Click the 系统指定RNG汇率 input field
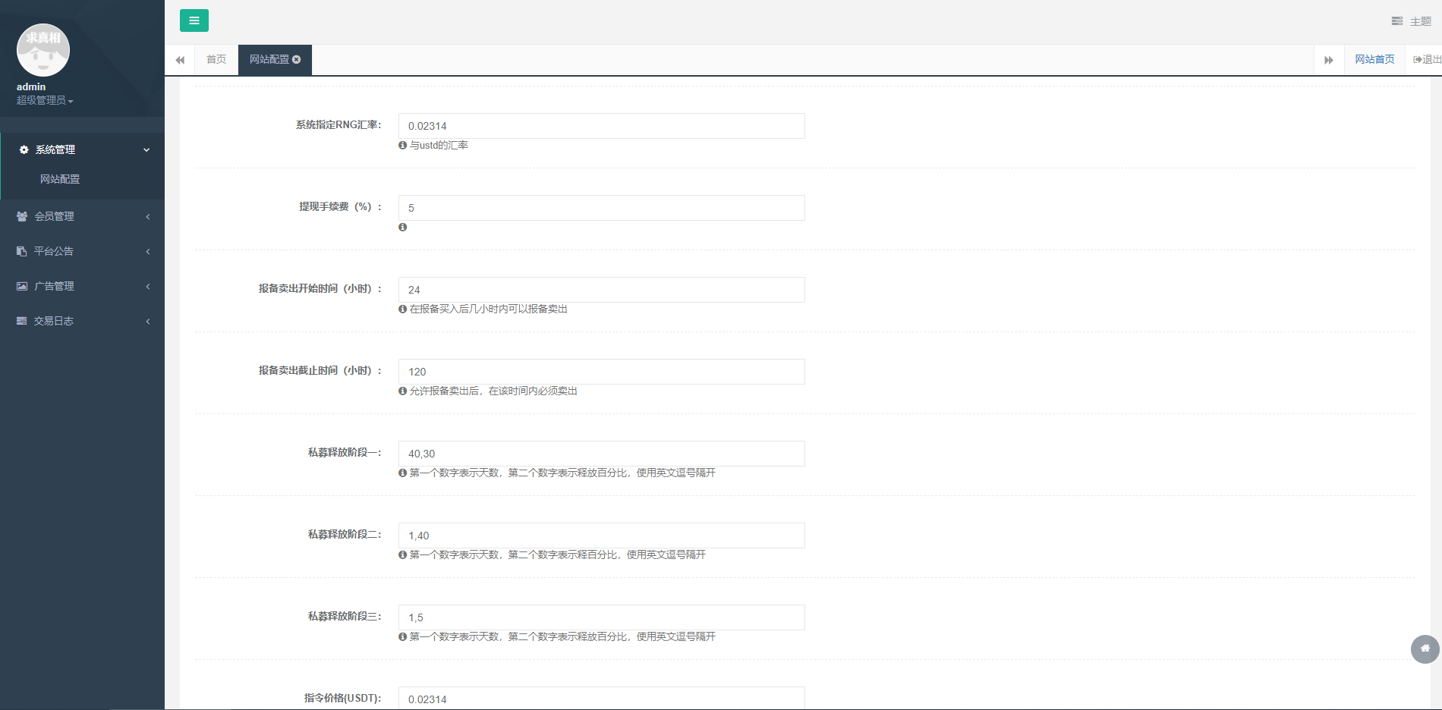The image size is (1442, 710). tap(601, 126)
